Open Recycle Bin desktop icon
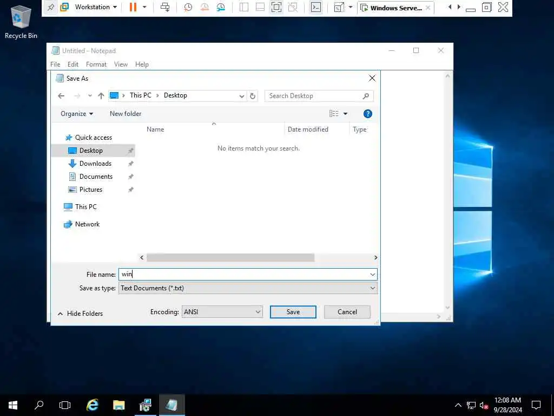This screenshot has width=554, height=416. [x=21, y=22]
